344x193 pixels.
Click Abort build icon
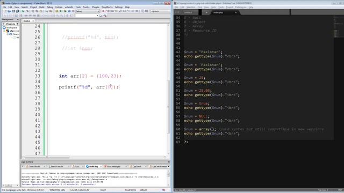[x=73, y=11]
